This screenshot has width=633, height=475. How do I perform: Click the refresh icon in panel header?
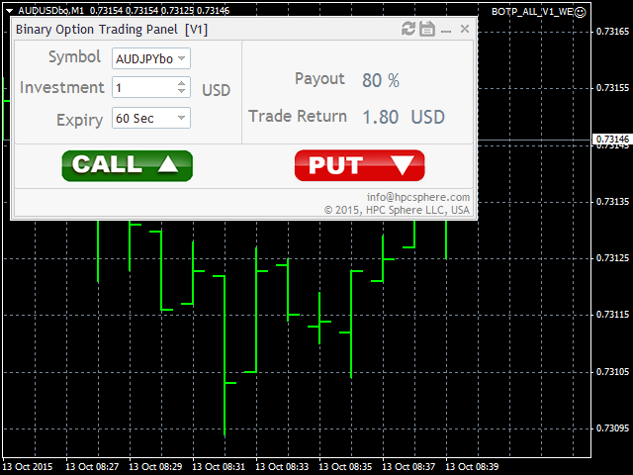click(408, 29)
